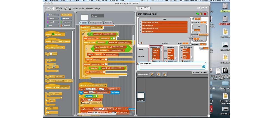Click the globe language icon
Viewport: 273px width, 118px height.
[66, 9]
